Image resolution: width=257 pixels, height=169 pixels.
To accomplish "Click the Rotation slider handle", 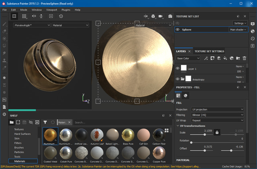I will (x=191, y=142).
